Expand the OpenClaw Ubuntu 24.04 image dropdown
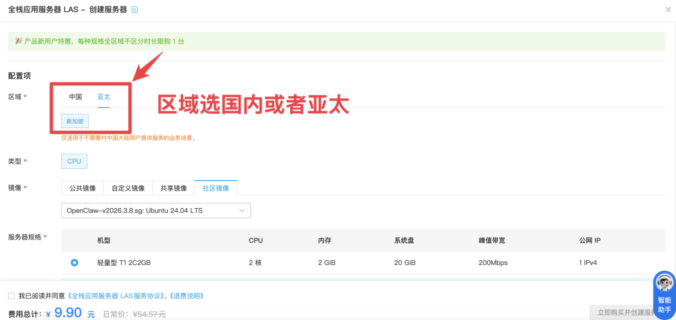This screenshot has width=676, height=320. pyautogui.click(x=156, y=211)
